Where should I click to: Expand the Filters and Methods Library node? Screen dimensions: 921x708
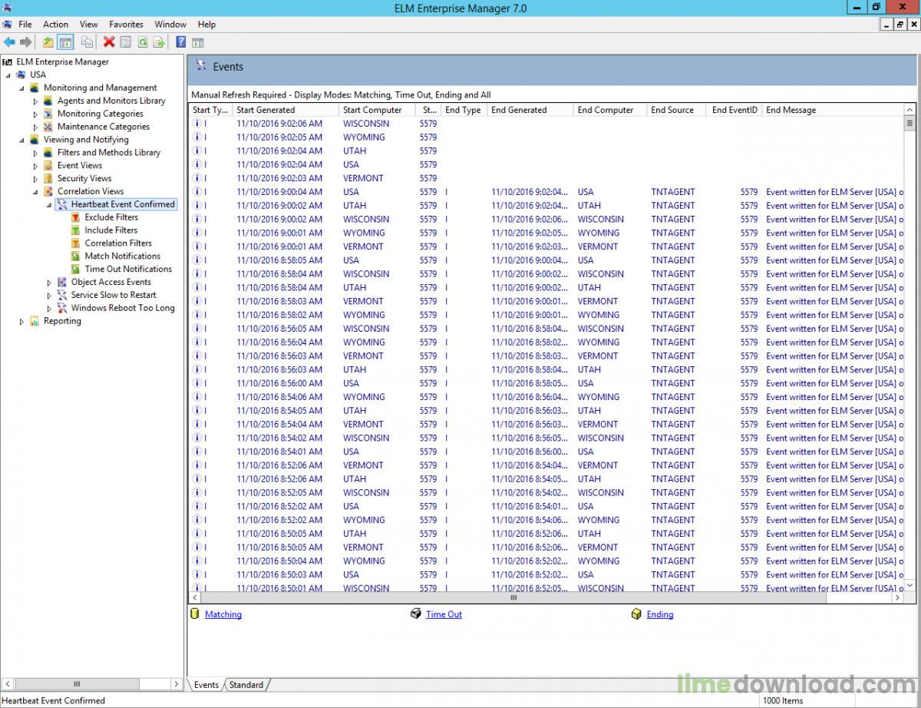pyautogui.click(x=35, y=153)
